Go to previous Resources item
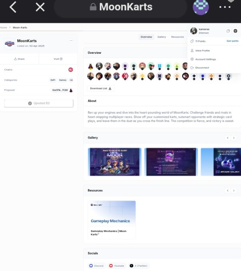 point(228,191)
